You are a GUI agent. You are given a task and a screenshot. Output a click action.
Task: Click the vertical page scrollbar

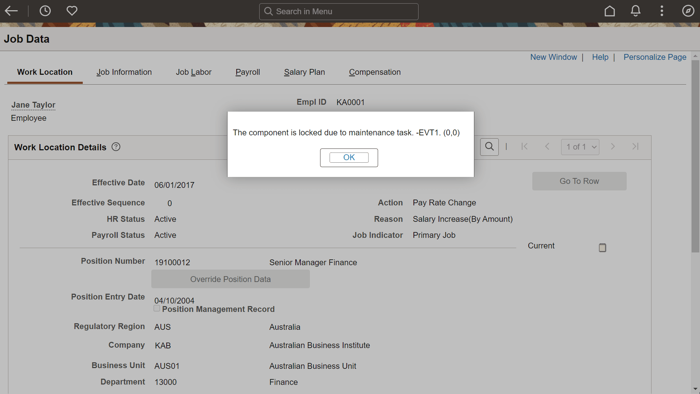(x=695, y=156)
